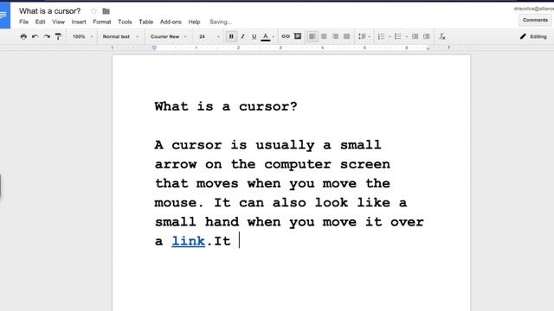Image resolution: width=554 pixels, height=311 pixels.
Task: Open the Format menu
Action: (x=102, y=22)
